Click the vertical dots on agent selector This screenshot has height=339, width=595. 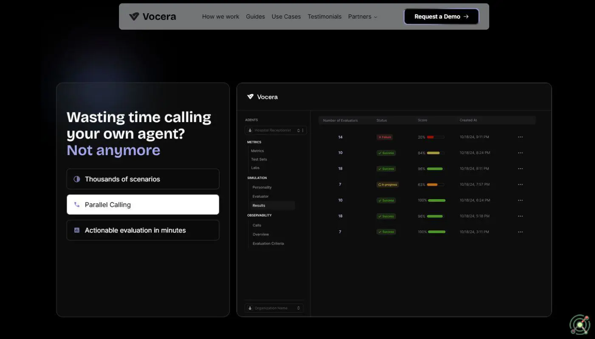[303, 131]
